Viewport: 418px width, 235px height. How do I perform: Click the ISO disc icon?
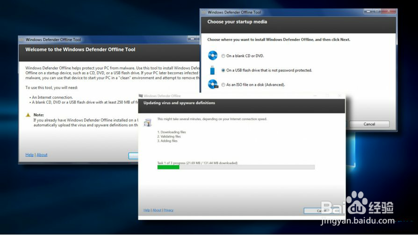[x=213, y=84]
